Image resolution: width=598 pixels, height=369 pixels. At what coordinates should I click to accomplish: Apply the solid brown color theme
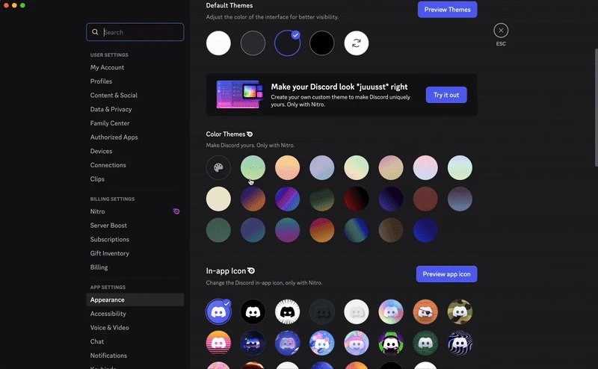[425, 199]
